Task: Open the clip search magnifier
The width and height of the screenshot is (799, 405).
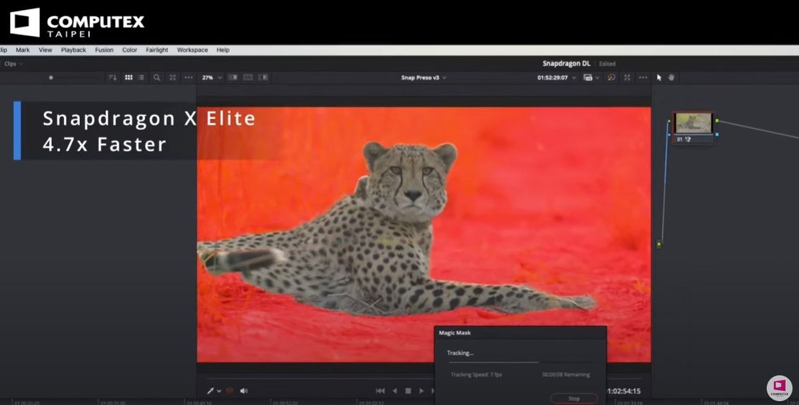Action: coord(157,78)
